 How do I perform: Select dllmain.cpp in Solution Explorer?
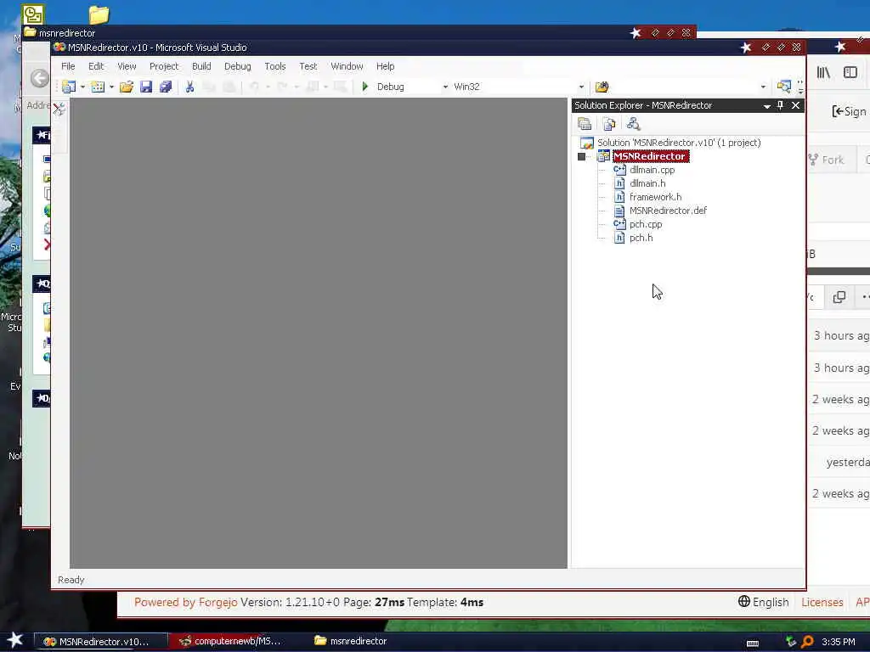click(x=652, y=170)
